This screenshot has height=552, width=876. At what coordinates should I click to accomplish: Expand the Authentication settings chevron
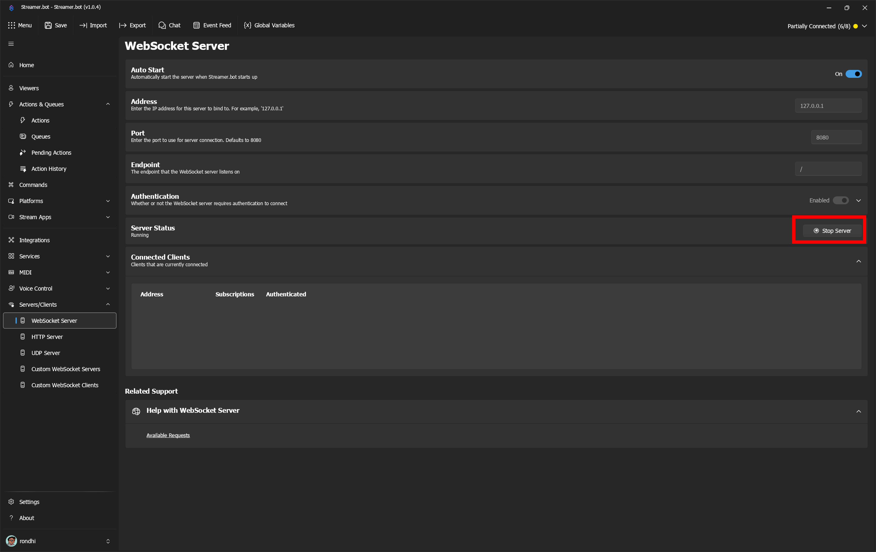pos(858,200)
